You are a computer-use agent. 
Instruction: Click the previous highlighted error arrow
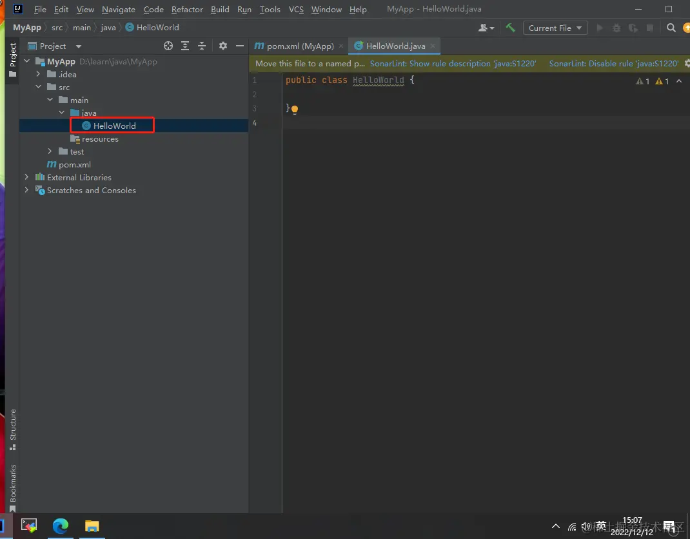coord(679,81)
